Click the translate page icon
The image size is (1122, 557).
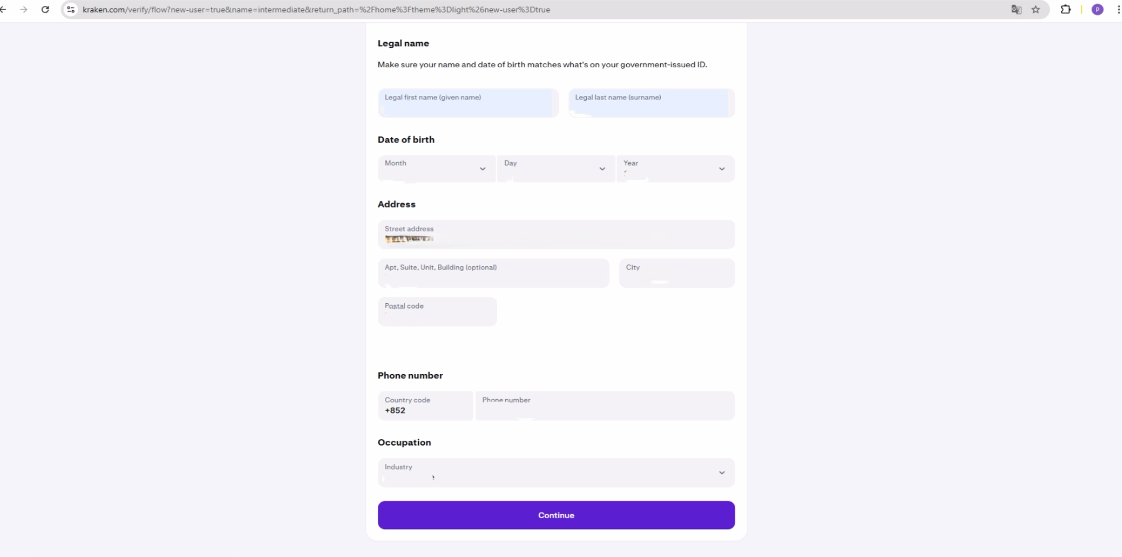(x=1016, y=10)
